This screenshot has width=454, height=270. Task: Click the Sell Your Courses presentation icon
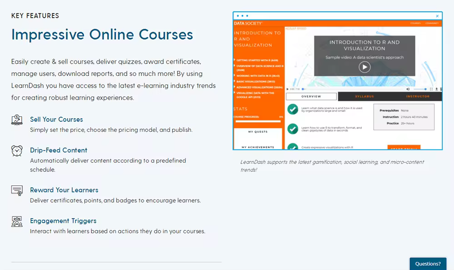click(x=17, y=120)
